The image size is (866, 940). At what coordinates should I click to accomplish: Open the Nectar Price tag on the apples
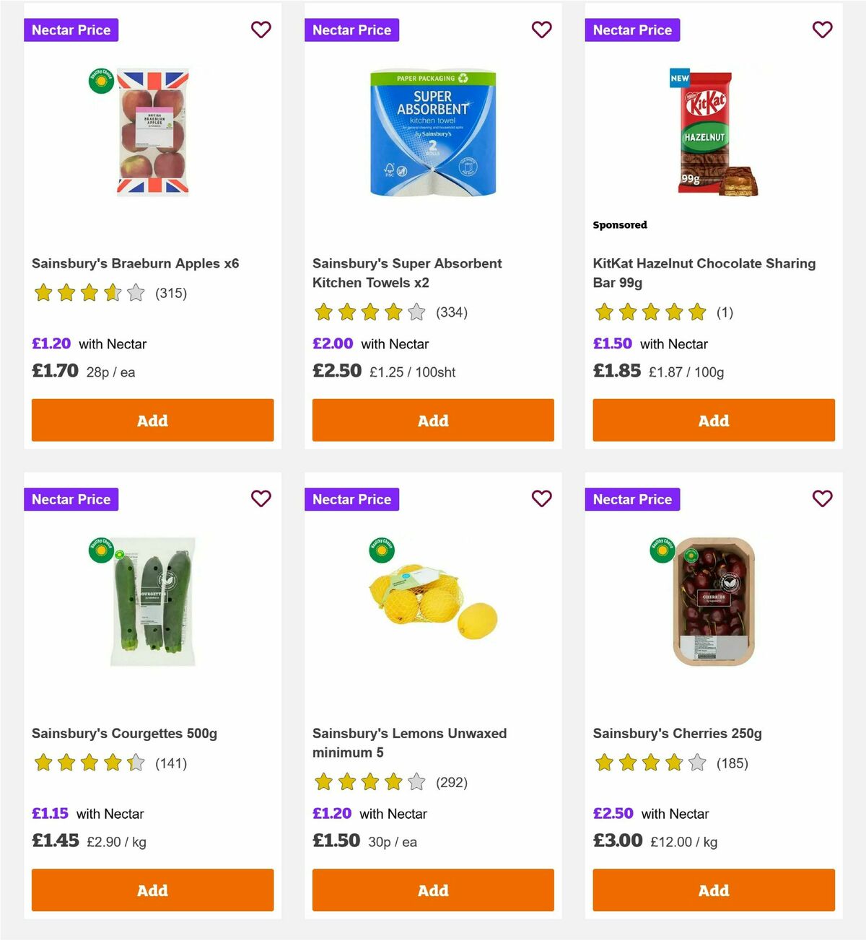coord(71,30)
